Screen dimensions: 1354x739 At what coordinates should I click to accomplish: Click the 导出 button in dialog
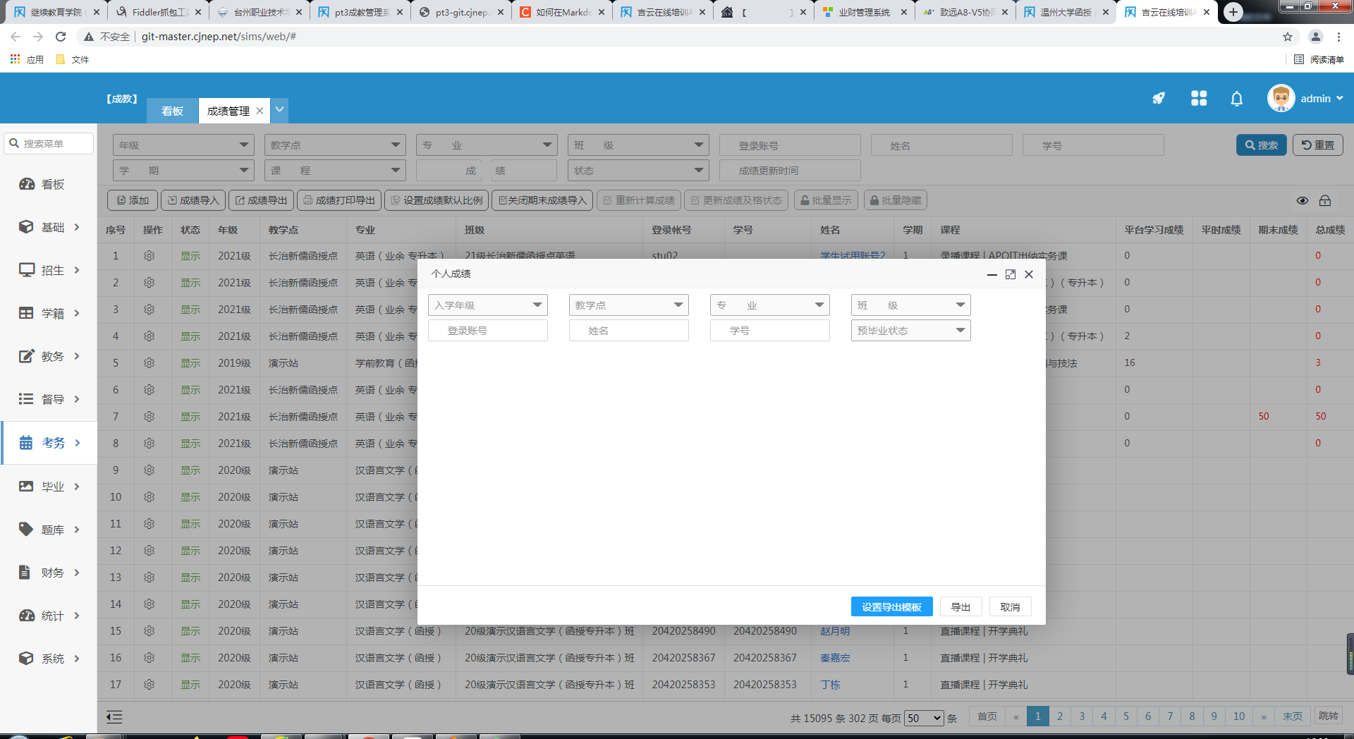[960, 607]
